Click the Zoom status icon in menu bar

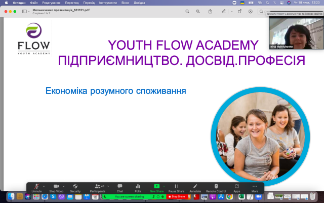point(234,3)
